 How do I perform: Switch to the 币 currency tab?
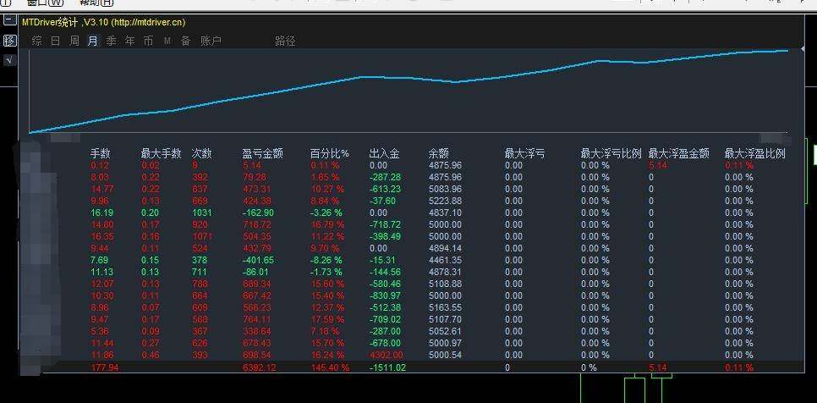coord(148,41)
